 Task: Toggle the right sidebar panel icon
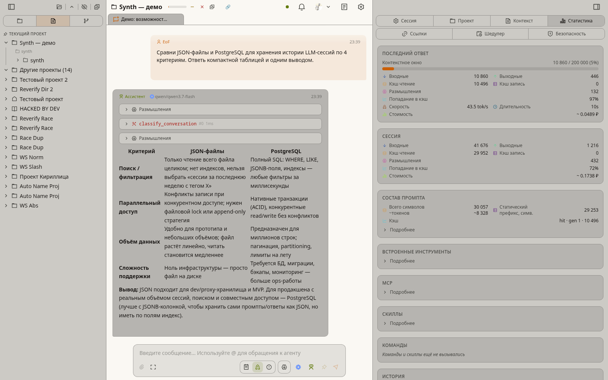pos(597,7)
